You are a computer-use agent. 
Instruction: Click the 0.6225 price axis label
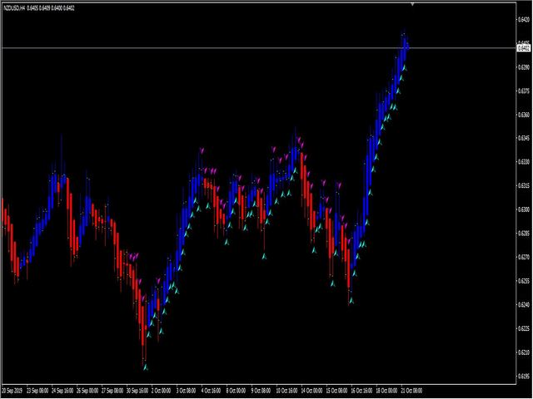[x=524, y=328]
